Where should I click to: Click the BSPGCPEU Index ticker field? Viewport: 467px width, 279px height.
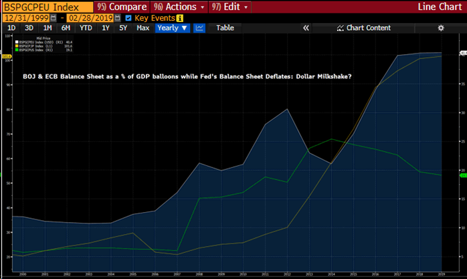pos(45,6)
